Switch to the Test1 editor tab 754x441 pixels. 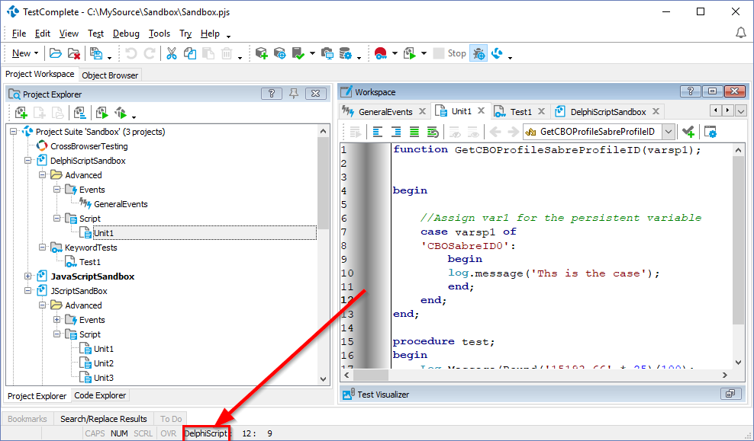(520, 112)
